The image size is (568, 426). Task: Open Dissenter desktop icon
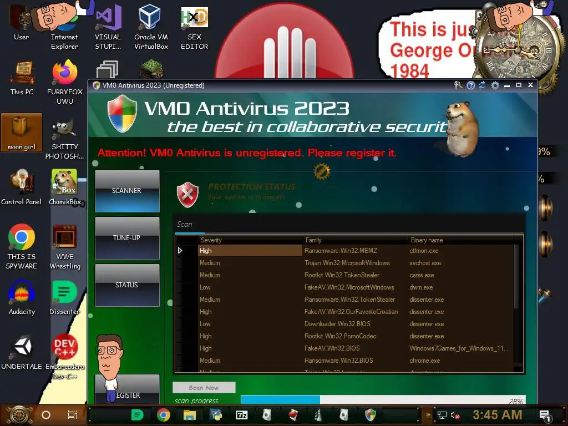64,297
